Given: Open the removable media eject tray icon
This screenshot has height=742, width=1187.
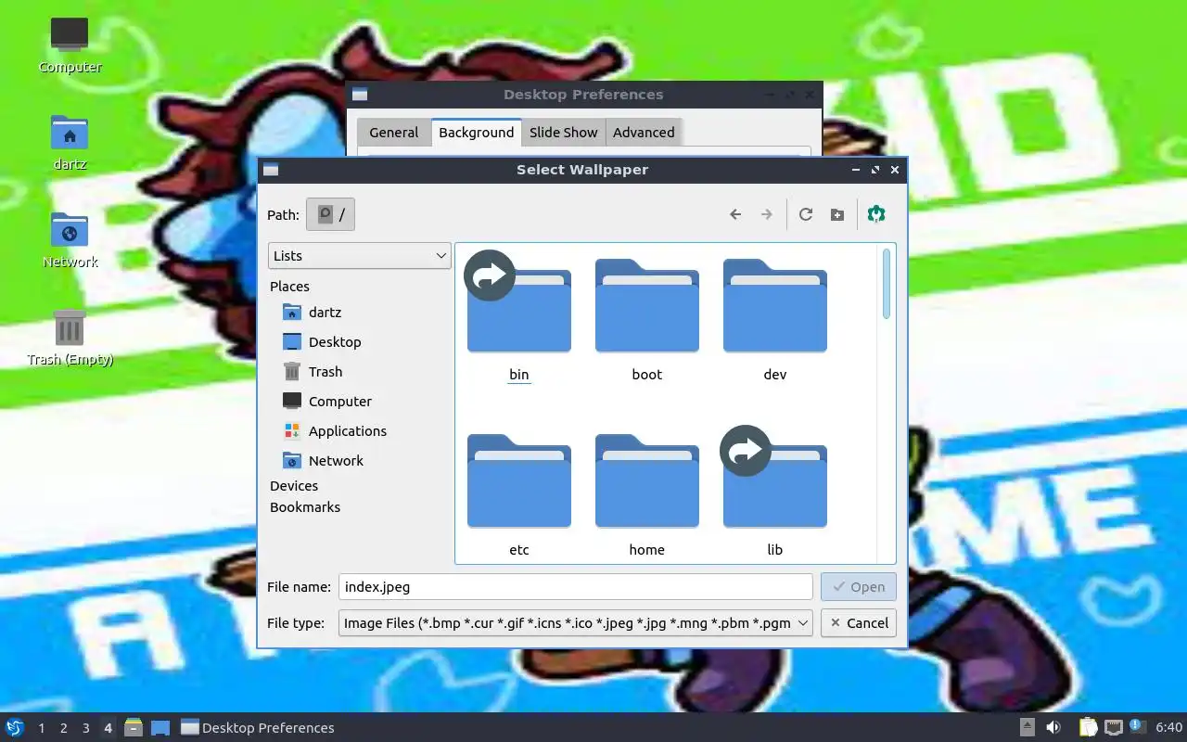Looking at the screenshot, I should click(1027, 728).
